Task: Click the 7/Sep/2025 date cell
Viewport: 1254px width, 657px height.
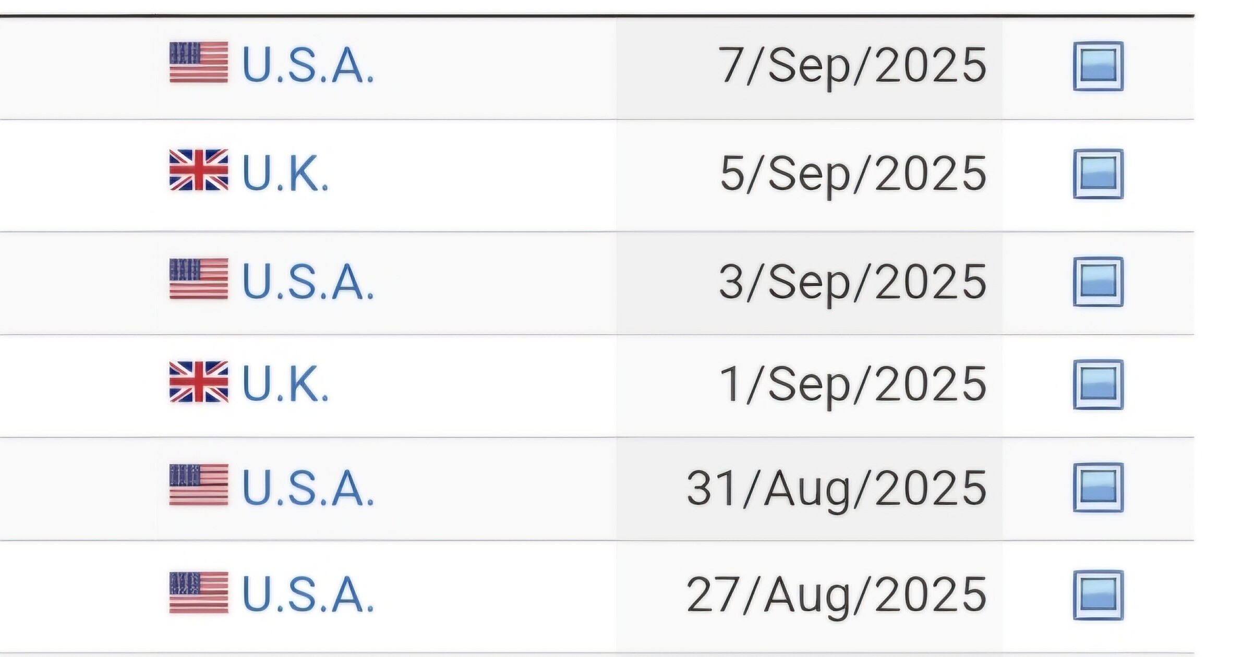Action: pos(809,68)
